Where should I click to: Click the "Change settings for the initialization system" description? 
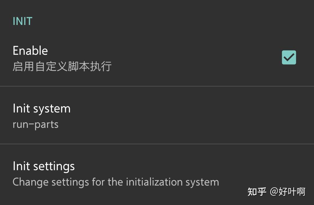point(116,182)
